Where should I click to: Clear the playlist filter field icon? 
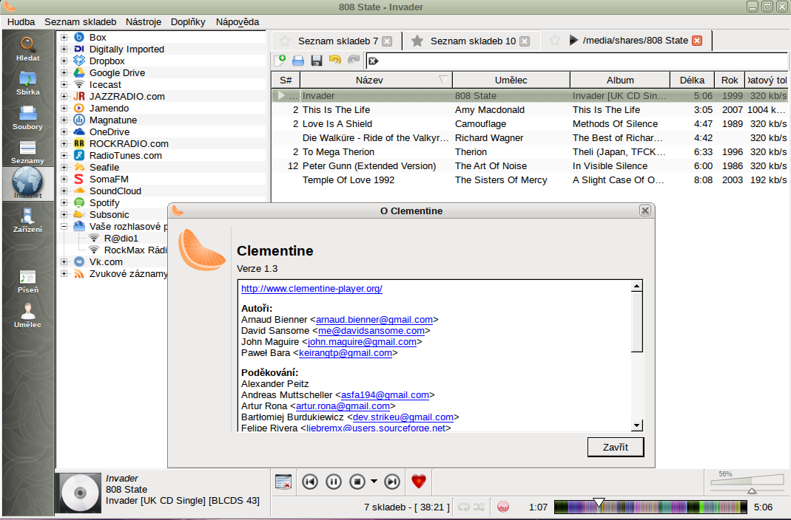tap(374, 61)
